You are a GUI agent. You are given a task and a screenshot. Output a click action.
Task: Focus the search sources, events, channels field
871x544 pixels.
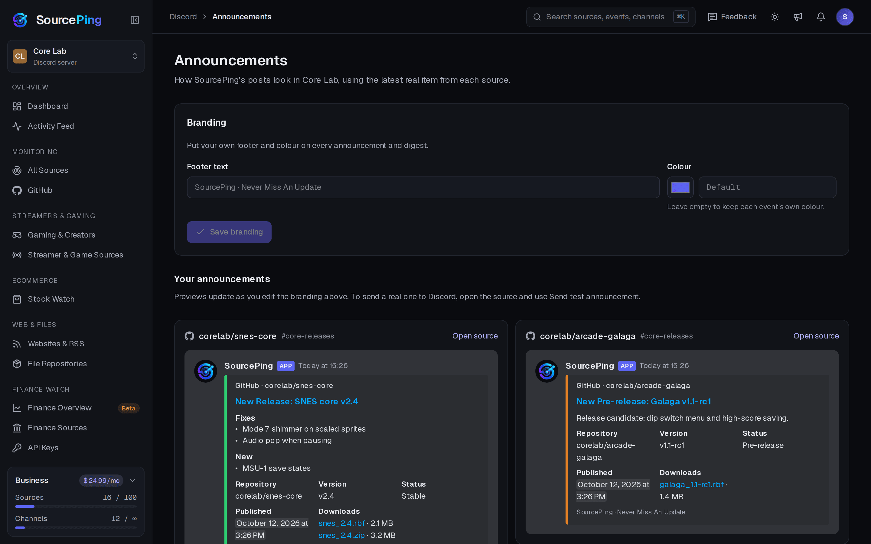point(610,17)
